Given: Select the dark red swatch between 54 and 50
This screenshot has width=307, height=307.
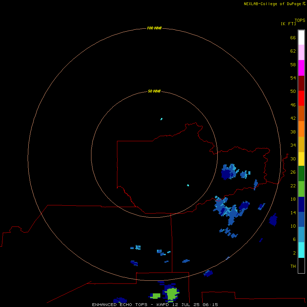Looking at the screenshot, I should click(x=301, y=83).
